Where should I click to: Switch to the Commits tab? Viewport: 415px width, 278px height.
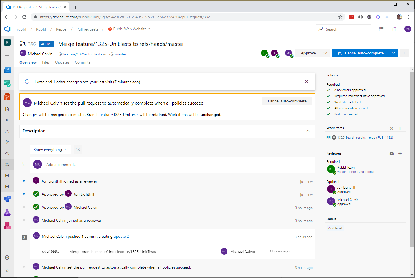tap(83, 62)
